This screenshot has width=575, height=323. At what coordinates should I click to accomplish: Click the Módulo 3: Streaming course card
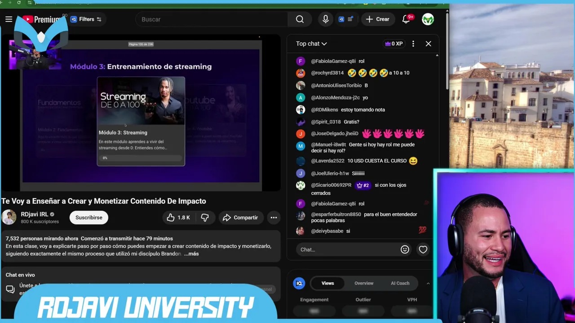pos(141,121)
